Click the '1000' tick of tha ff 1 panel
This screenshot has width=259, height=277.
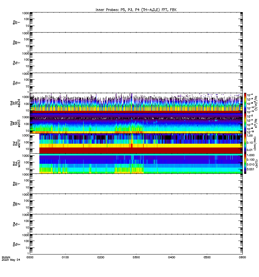(x=26, y=13)
